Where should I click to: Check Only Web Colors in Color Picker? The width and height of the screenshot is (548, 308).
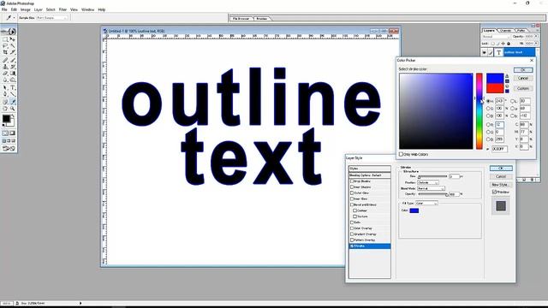[x=402, y=154]
